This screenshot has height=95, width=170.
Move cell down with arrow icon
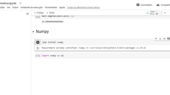coord(160,39)
